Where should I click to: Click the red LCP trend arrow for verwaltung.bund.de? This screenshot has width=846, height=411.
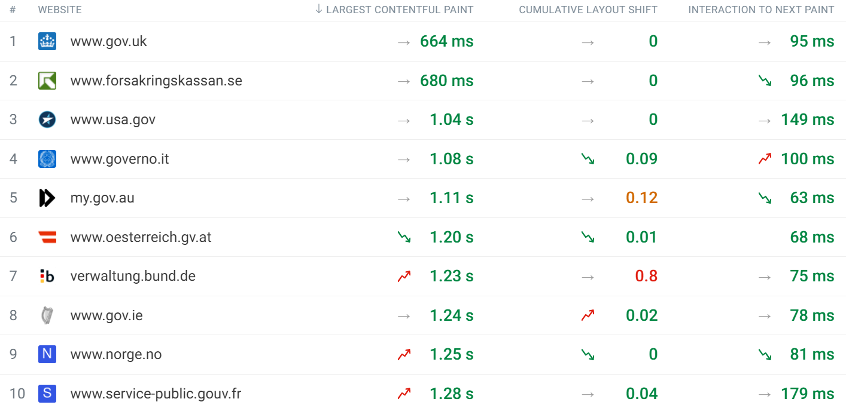tap(404, 276)
